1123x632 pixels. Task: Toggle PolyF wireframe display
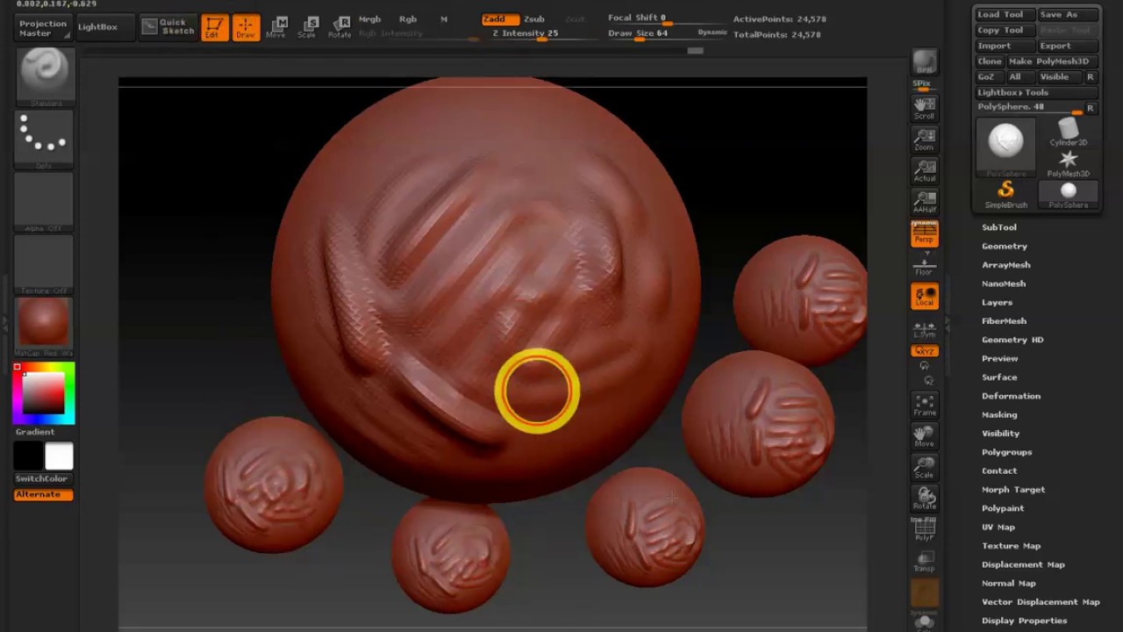[925, 529]
